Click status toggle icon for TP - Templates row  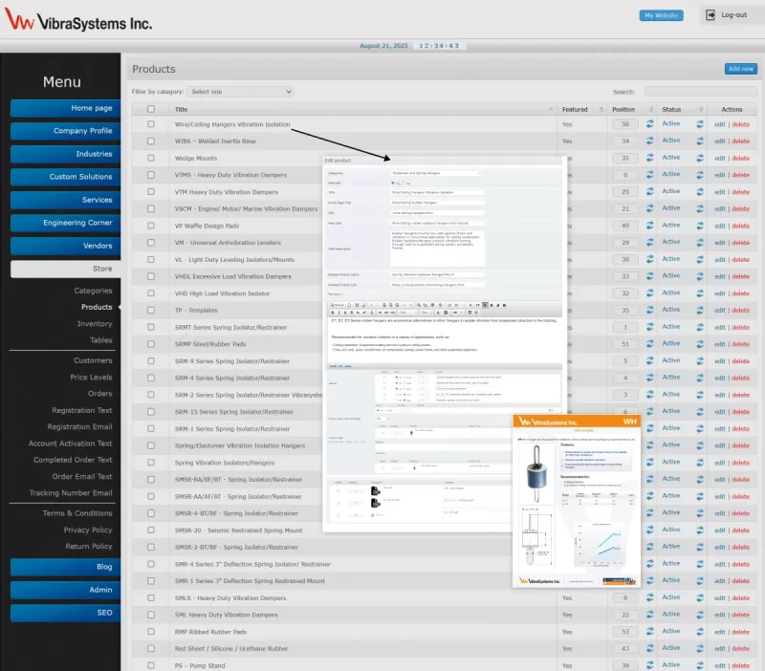(699, 311)
